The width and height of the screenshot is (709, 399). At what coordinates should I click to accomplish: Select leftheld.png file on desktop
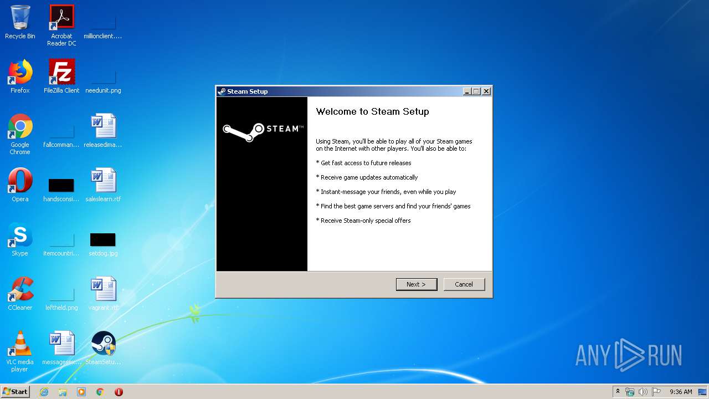(x=61, y=298)
